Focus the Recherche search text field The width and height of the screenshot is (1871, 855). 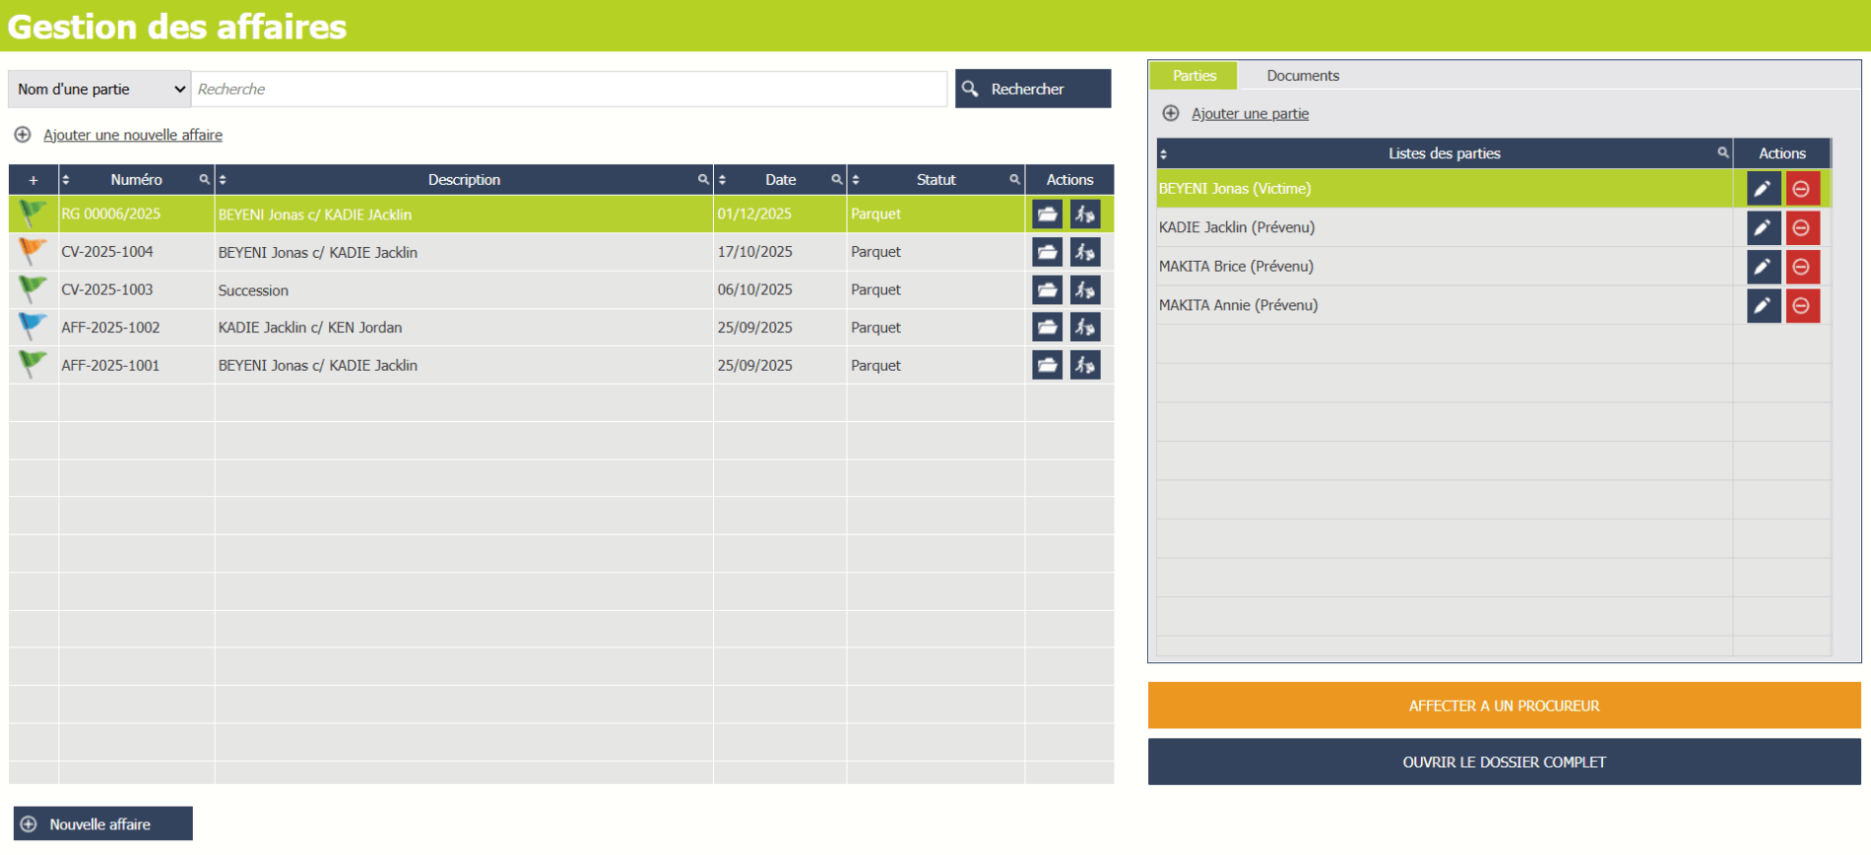click(569, 90)
